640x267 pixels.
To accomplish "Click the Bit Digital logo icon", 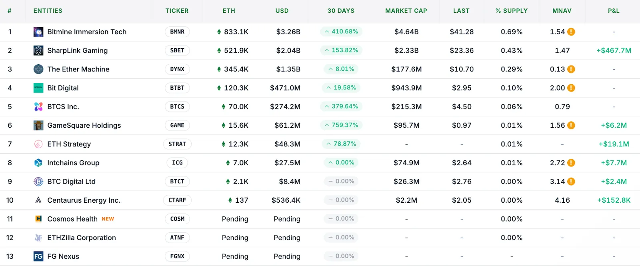I will [38, 88].
